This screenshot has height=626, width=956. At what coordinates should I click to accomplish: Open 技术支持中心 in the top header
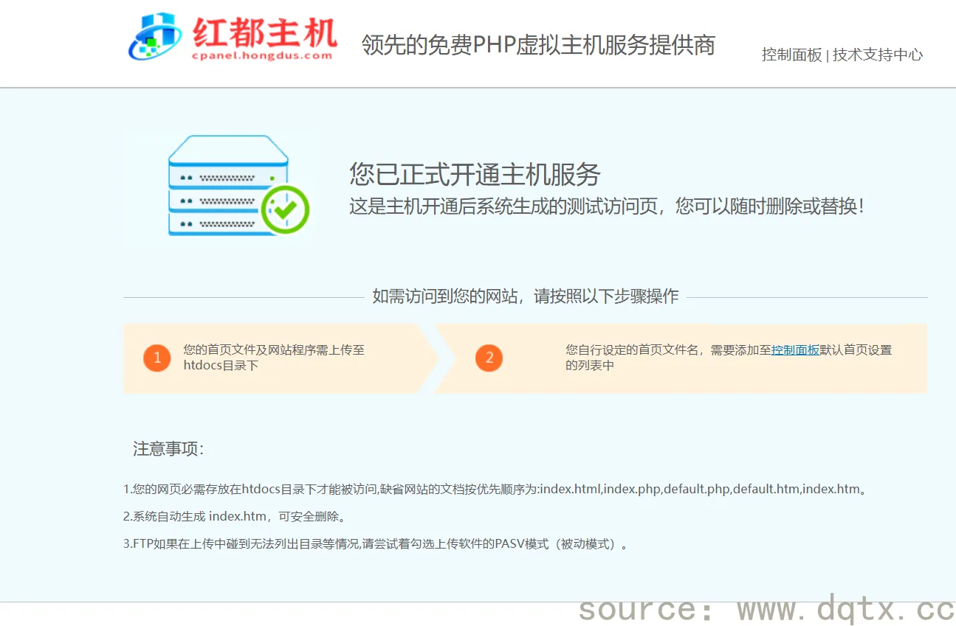pyautogui.click(x=878, y=55)
